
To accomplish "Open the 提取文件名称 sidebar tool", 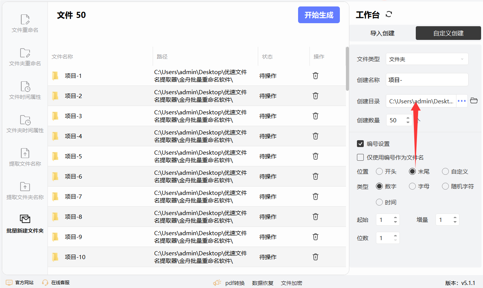I will coord(25,157).
